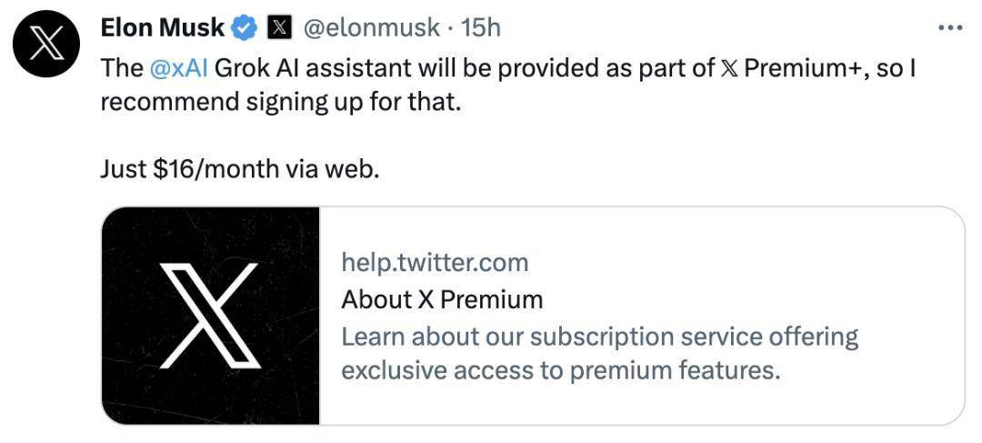This screenshot has height=443, width=982.
Task: Click the blue verified checkmark badge
Action: click(244, 28)
